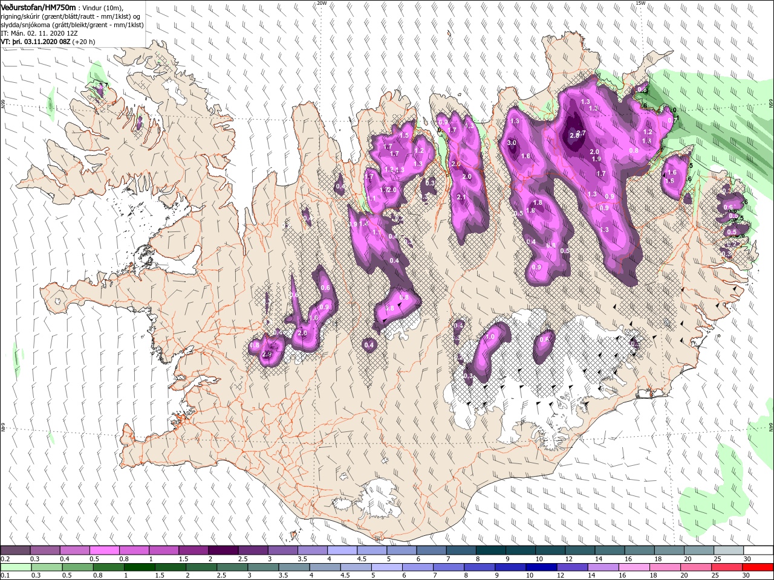Image resolution: width=774 pixels, height=580 pixels.
Task: Click the white 30+ snow legend swatch
Action: click(758, 550)
